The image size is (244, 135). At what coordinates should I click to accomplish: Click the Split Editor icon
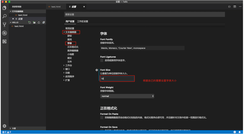[235, 7]
